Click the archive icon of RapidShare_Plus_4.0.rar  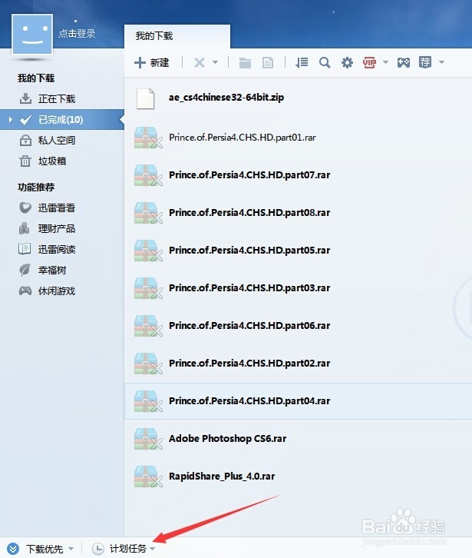click(x=148, y=477)
